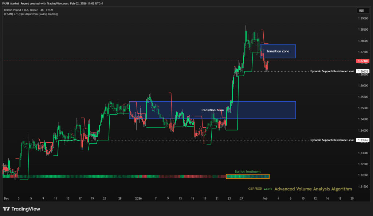Click the Dec marker on time axis
This screenshot has height=216, width=373.
6,198
